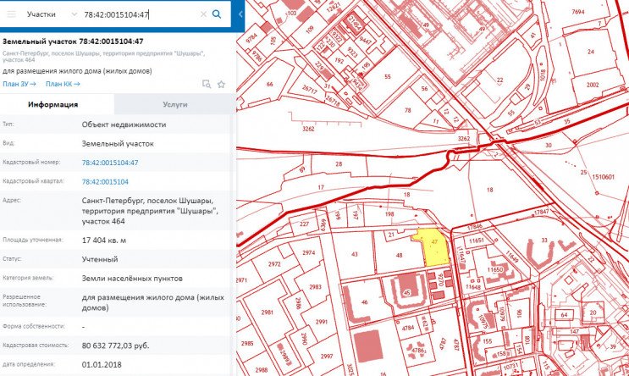Open cadastral quarter link 78:42:0015104
The height and width of the screenshot is (376, 629).
pyautogui.click(x=105, y=182)
